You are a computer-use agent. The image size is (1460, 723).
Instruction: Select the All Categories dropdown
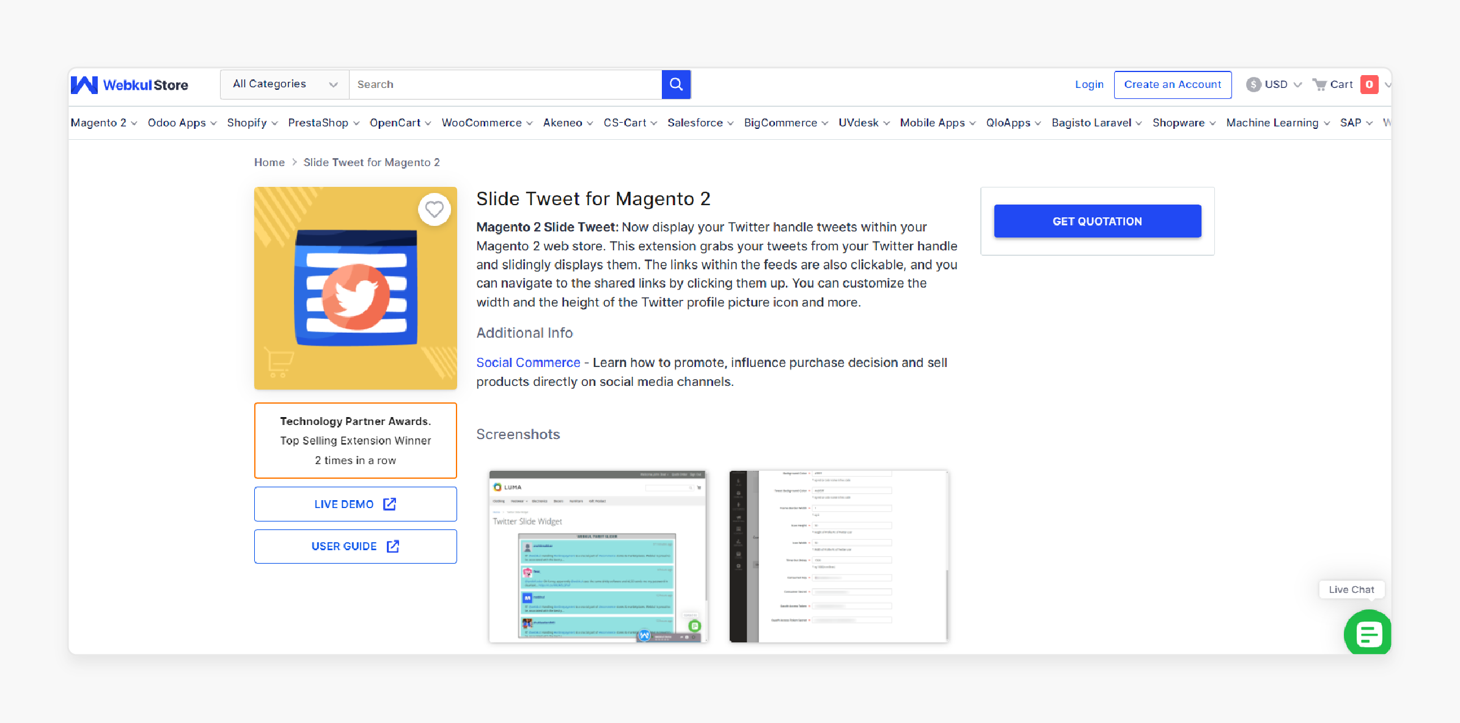pos(282,85)
